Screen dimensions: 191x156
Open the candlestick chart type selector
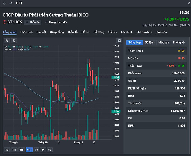7,41
